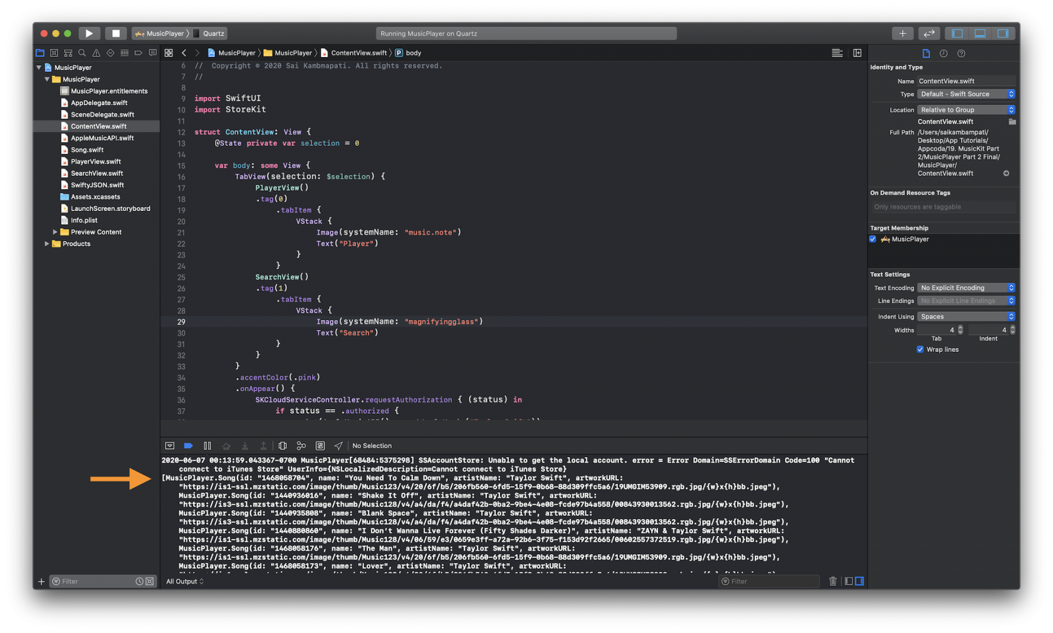Expand the Preview Content folder
Viewport: 1053px width, 633px height.
pyautogui.click(x=56, y=232)
